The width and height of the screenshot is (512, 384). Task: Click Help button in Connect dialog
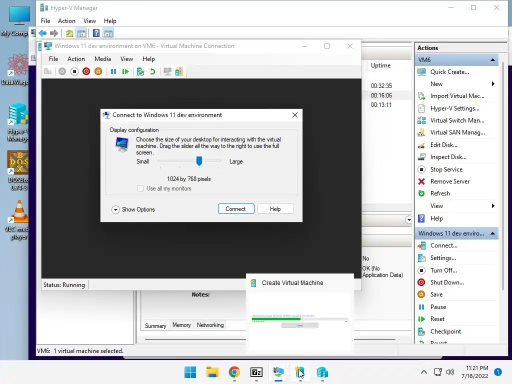(275, 209)
